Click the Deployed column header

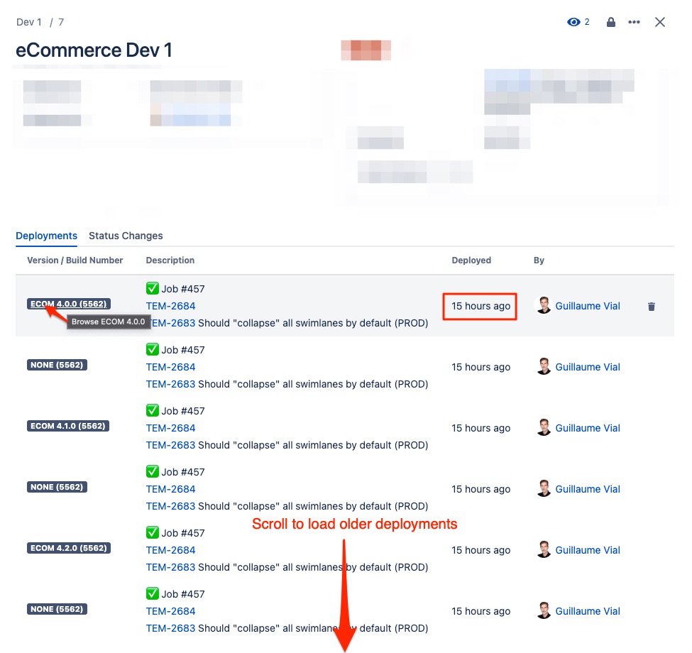tap(471, 260)
